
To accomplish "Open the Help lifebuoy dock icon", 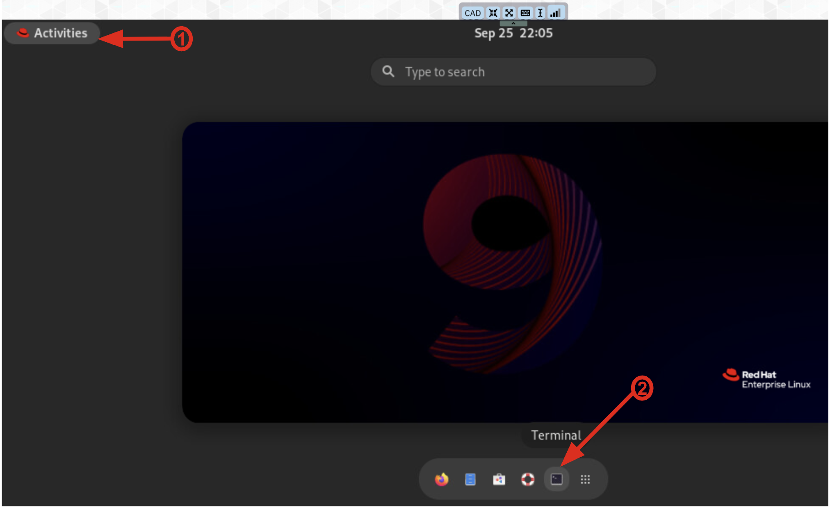I will (528, 479).
